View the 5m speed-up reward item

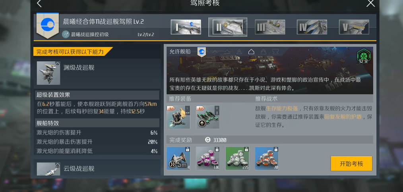[x=178, y=158]
